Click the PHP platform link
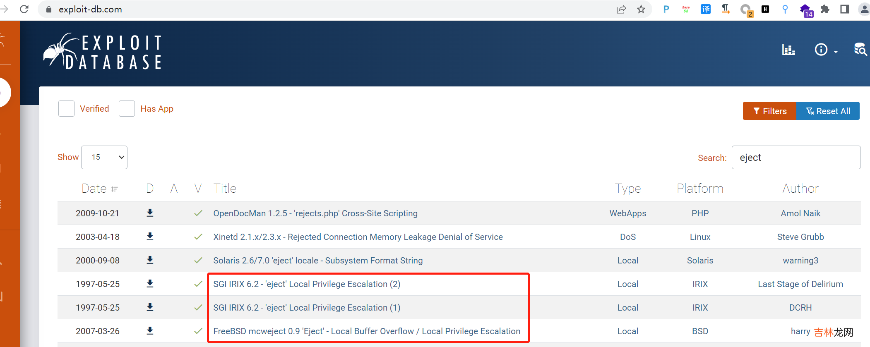 (700, 213)
